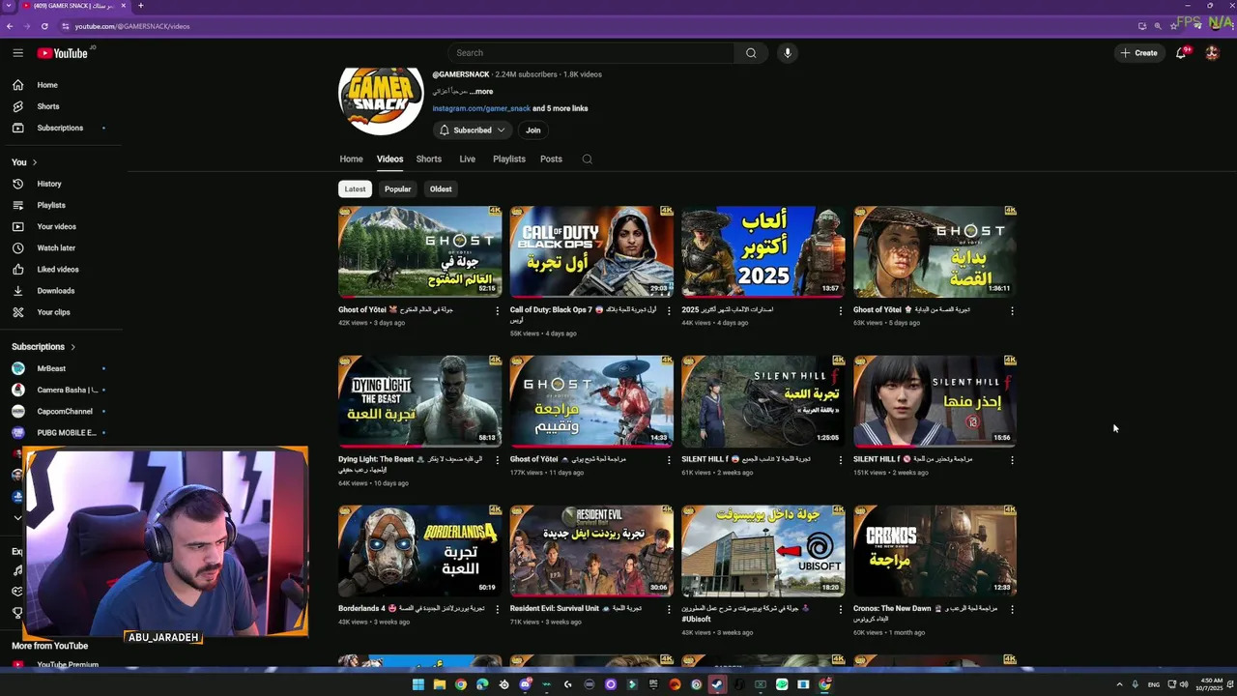Select the Popular filter chip
This screenshot has width=1237, height=696.
pos(397,189)
